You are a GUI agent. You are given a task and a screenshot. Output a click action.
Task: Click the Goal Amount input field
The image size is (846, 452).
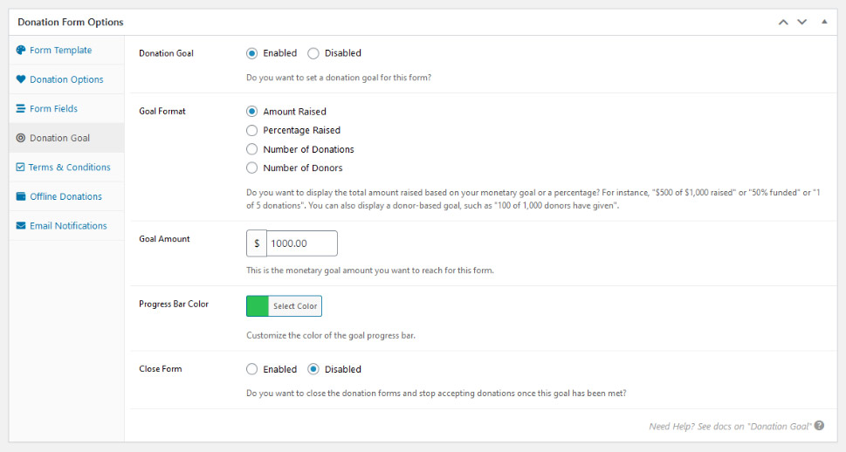[x=301, y=243]
